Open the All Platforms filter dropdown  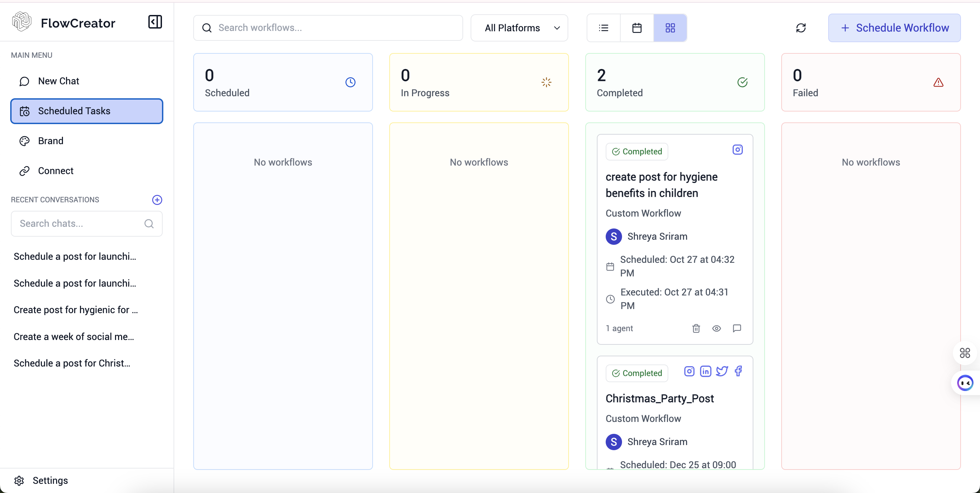click(x=519, y=28)
